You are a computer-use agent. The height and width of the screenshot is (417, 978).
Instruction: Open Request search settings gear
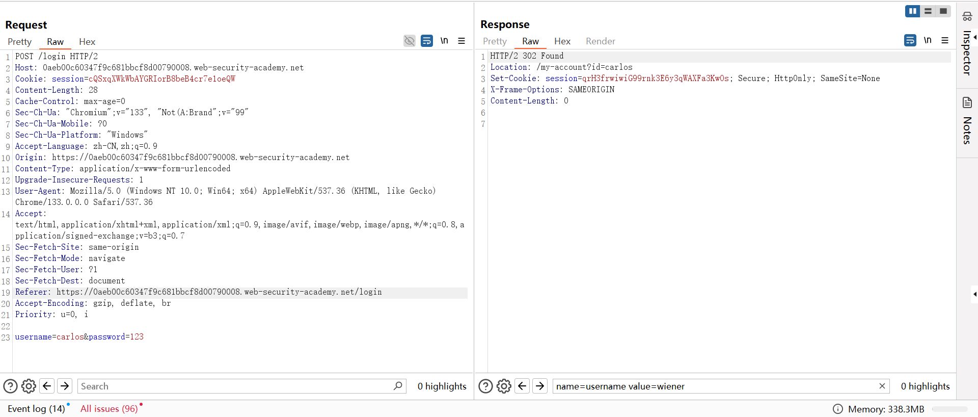29,386
